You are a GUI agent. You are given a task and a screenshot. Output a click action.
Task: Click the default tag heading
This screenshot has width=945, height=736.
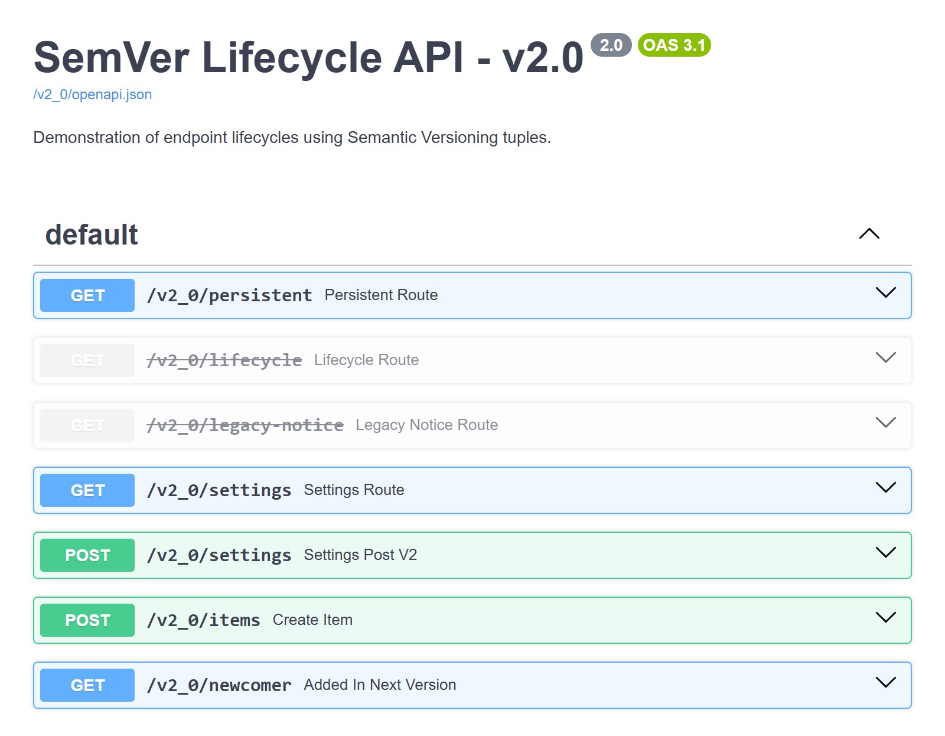(92, 235)
